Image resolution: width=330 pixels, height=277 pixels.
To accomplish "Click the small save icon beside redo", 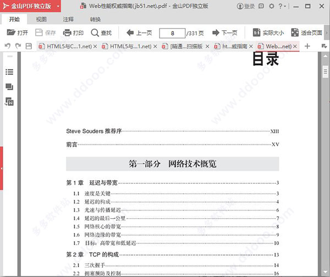I will click(x=29, y=46).
